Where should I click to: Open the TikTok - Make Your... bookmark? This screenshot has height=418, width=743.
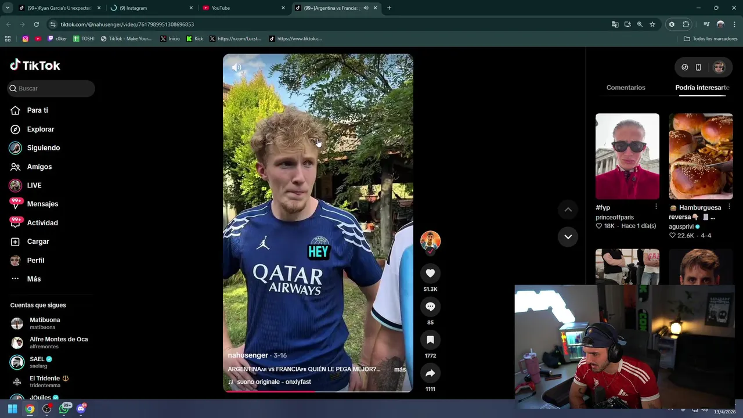[x=126, y=39]
